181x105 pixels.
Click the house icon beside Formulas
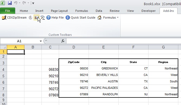[99, 17]
